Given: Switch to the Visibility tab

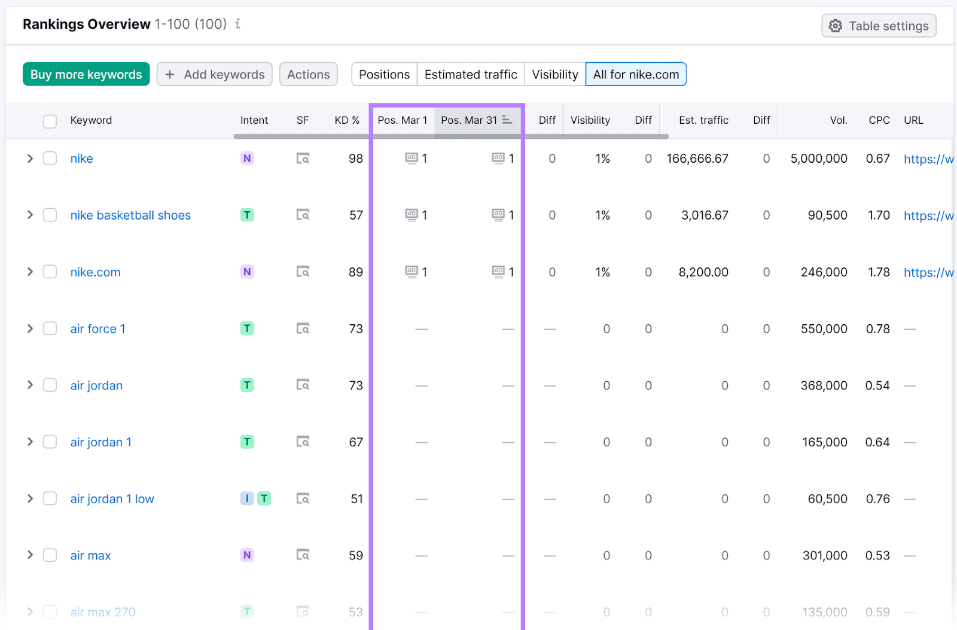Looking at the screenshot, I should click(555, 74).
